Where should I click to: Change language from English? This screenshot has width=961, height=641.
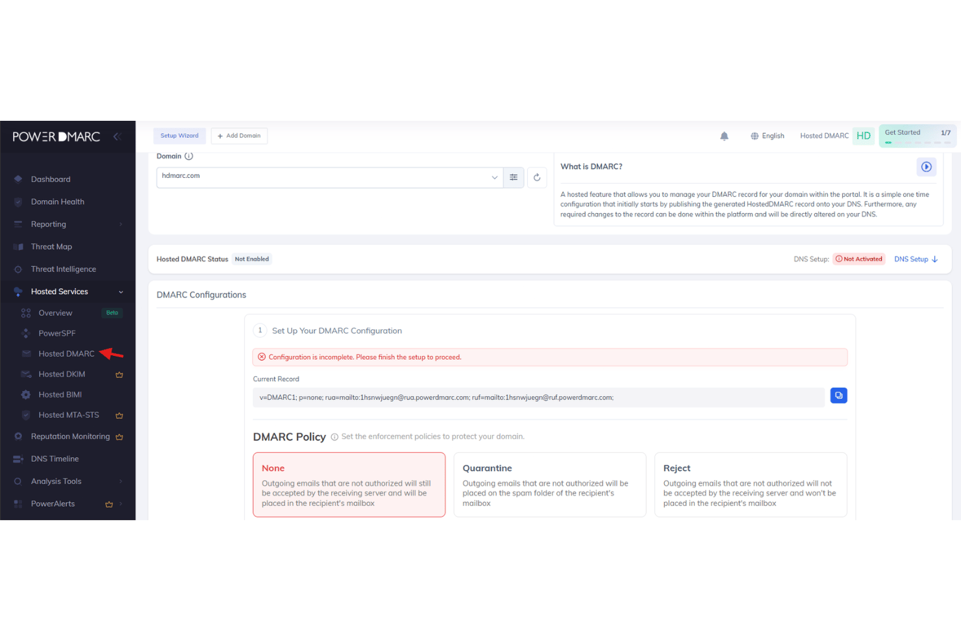(x=768, y=136)
